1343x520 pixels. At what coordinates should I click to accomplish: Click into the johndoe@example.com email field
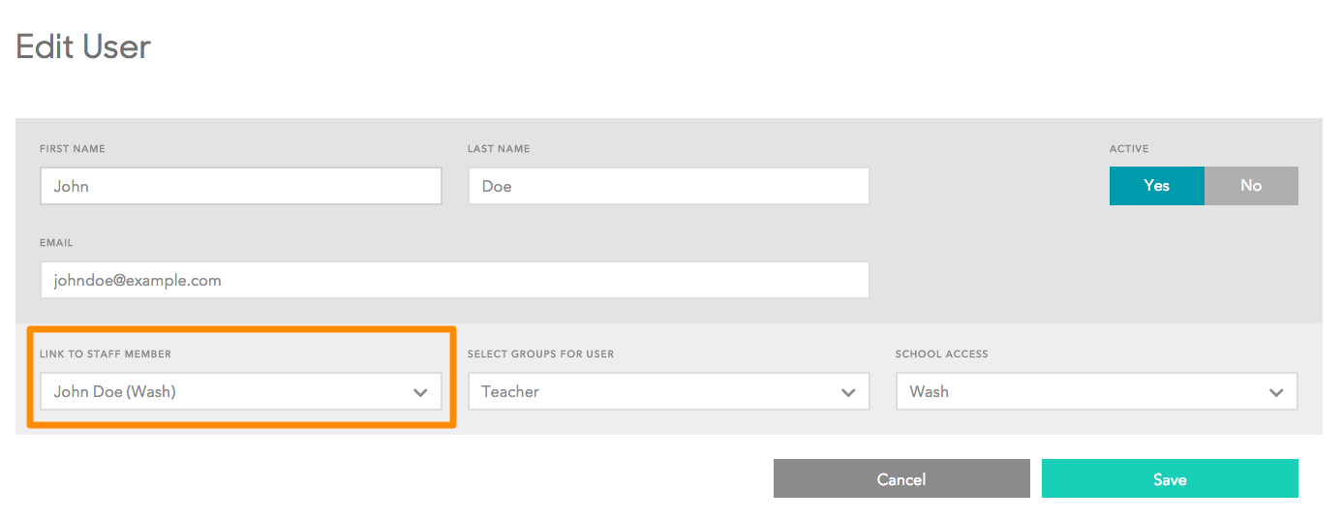pyautogui.click(x=454, y=280)
